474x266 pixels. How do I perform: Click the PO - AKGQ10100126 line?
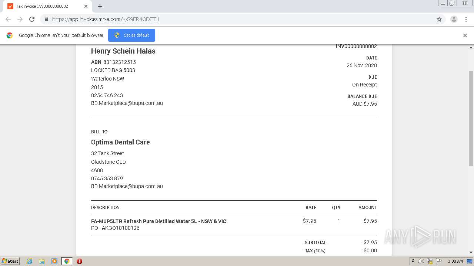coord(115,228)
